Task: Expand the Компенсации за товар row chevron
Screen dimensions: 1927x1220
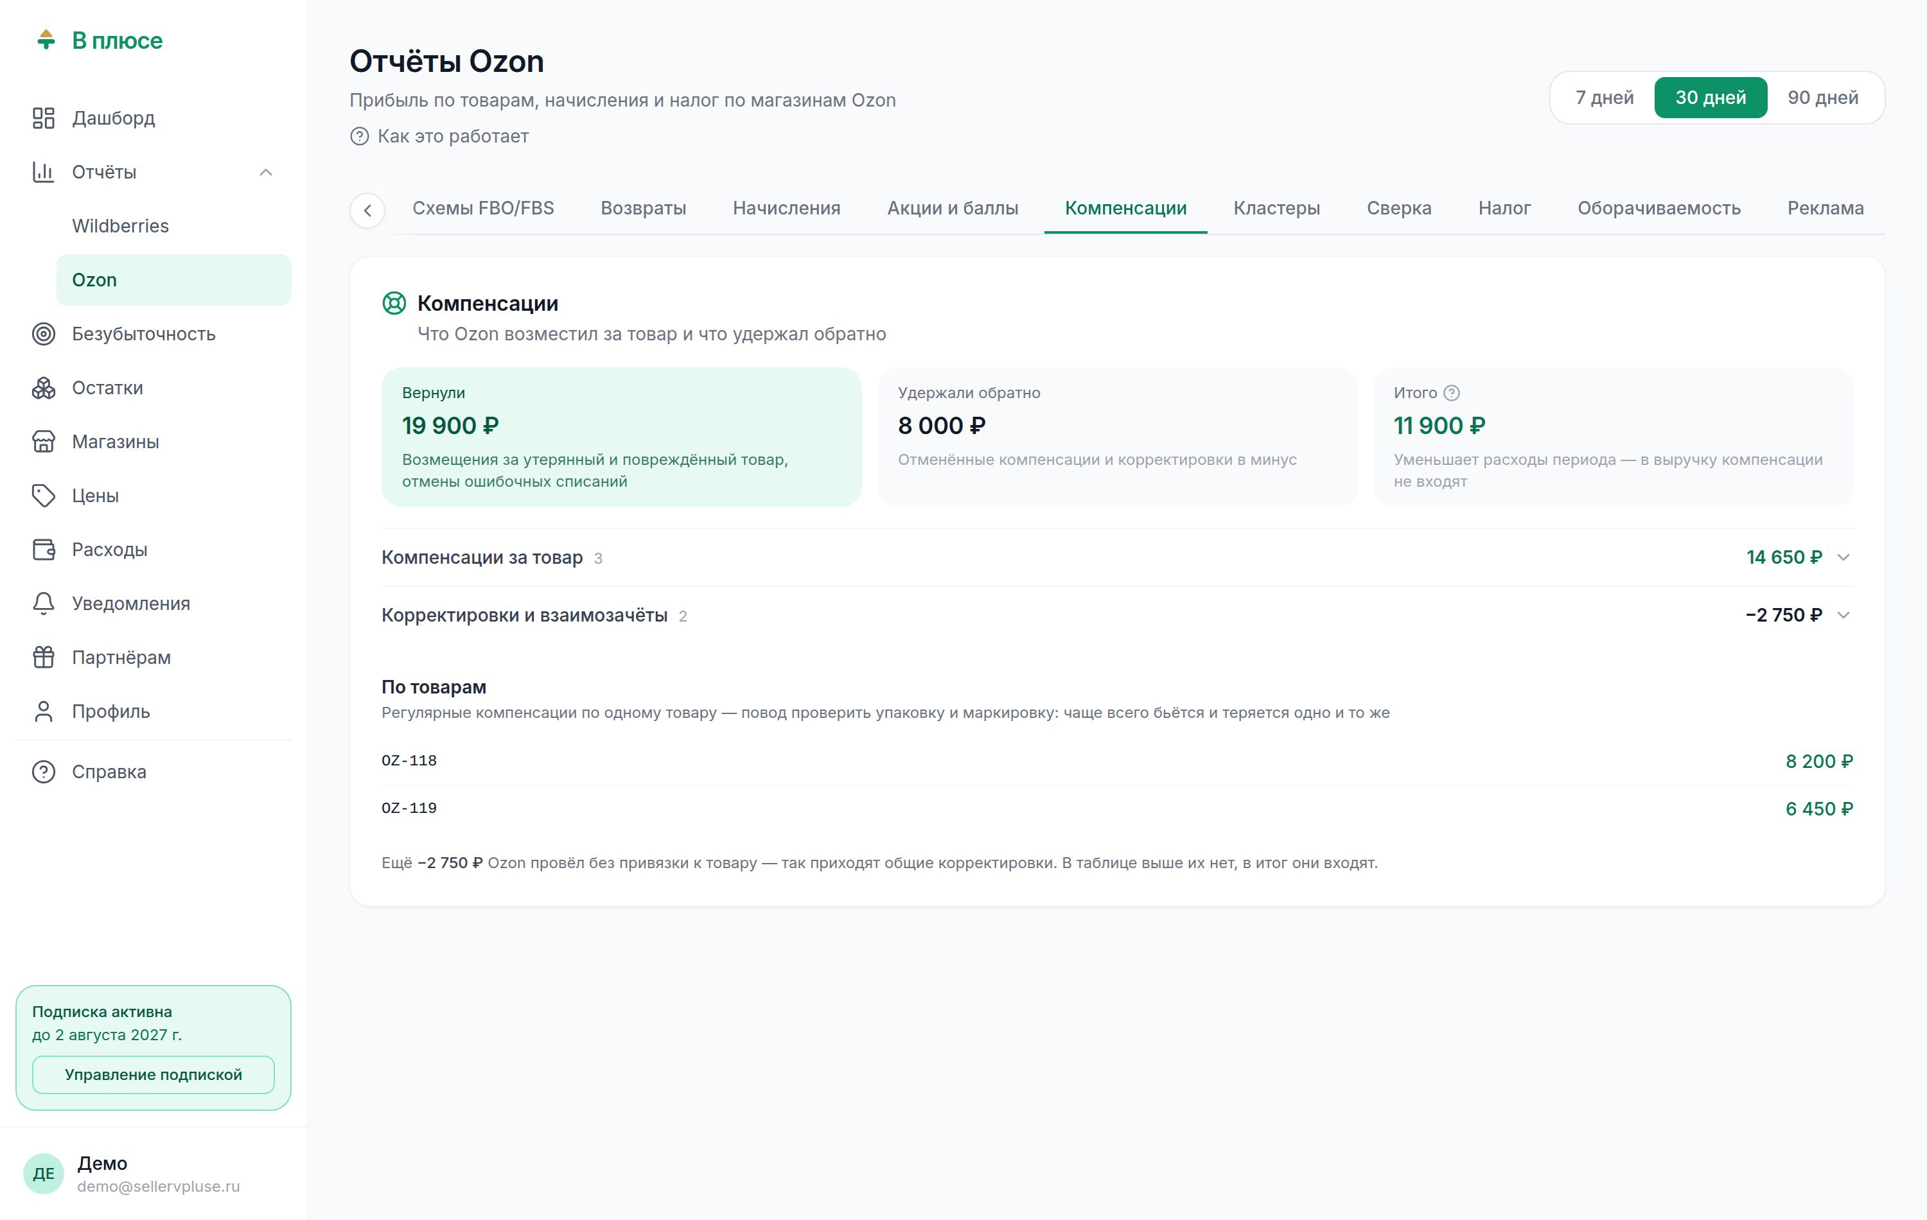Action: pyautogui.click(x=1843, y=557)
